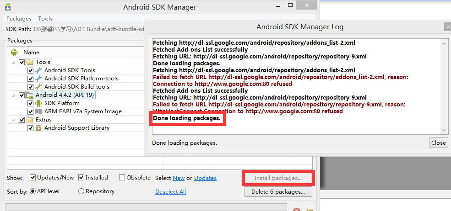Click the wrench icon beside Android SDK Platform-tools
The height and width of the screenshot is (211, 451).
click(x=38, y=79)
